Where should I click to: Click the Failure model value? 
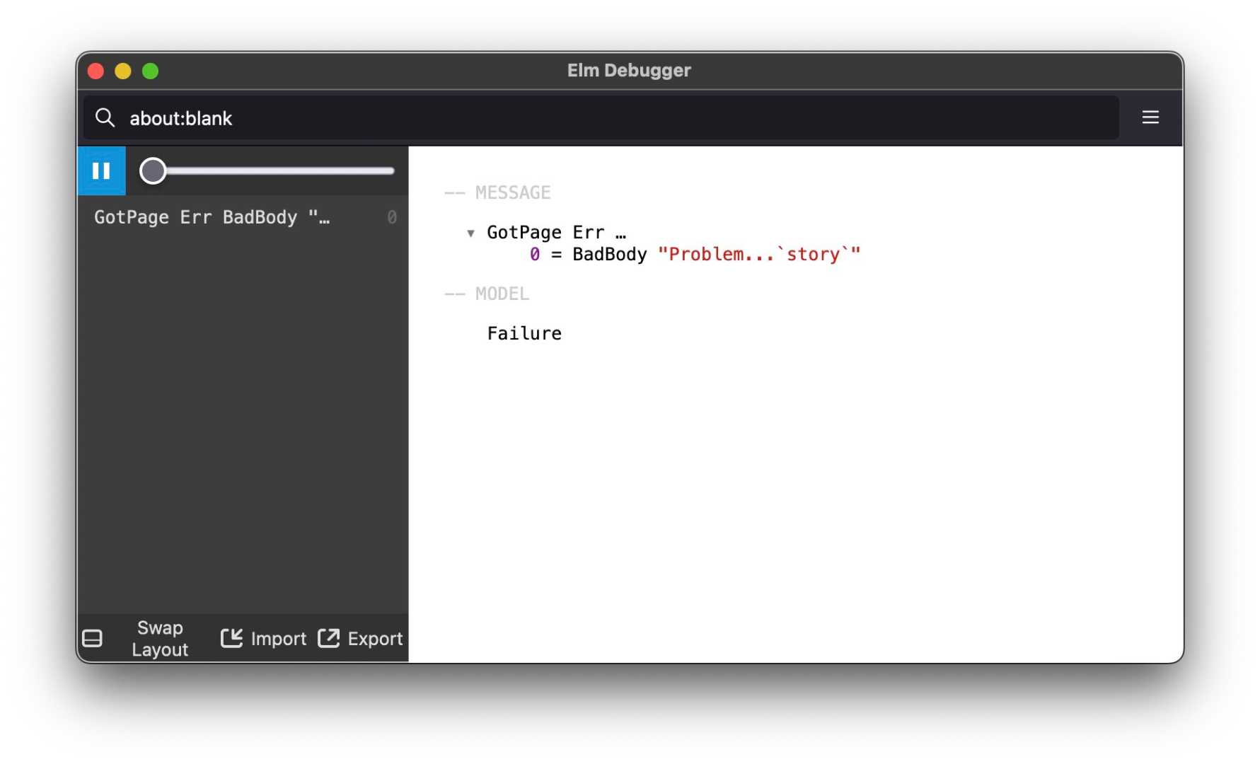coord(524,333)
